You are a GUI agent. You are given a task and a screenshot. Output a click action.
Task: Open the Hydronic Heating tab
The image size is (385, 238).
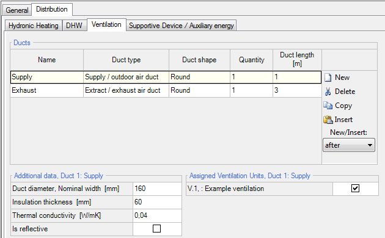coord(34,26)
